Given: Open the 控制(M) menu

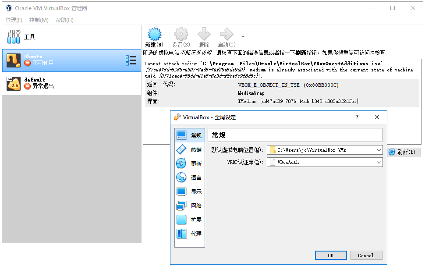Looking at the screenshot, I should 39,20.
